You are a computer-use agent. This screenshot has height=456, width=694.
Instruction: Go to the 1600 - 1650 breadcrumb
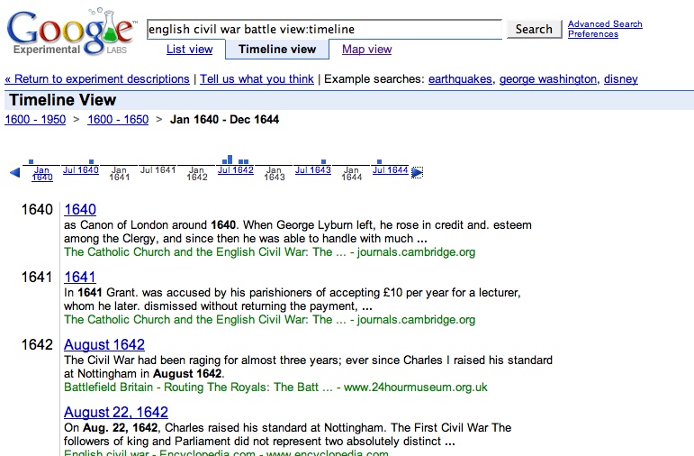point(118,120)
